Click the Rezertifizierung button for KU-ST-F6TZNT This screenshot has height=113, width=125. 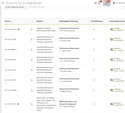[94, 104]
